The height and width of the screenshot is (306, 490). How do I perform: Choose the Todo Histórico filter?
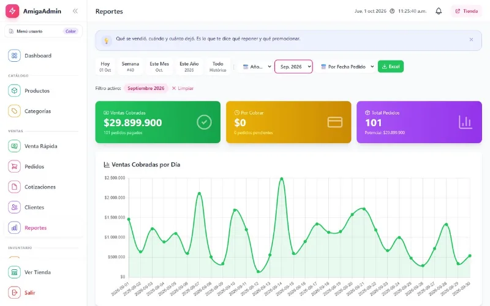(218, 67)
